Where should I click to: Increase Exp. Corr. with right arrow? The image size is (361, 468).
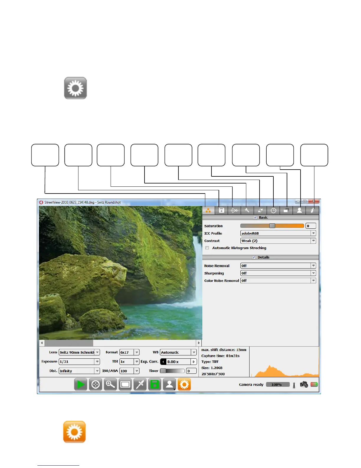coord(194,362)
